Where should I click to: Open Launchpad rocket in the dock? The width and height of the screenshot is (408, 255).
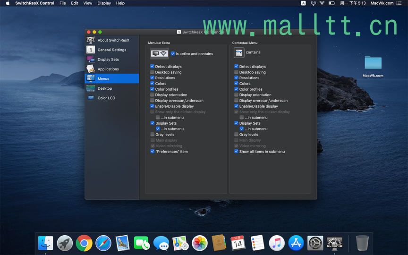pyautogui.click(x=65, y=243)
